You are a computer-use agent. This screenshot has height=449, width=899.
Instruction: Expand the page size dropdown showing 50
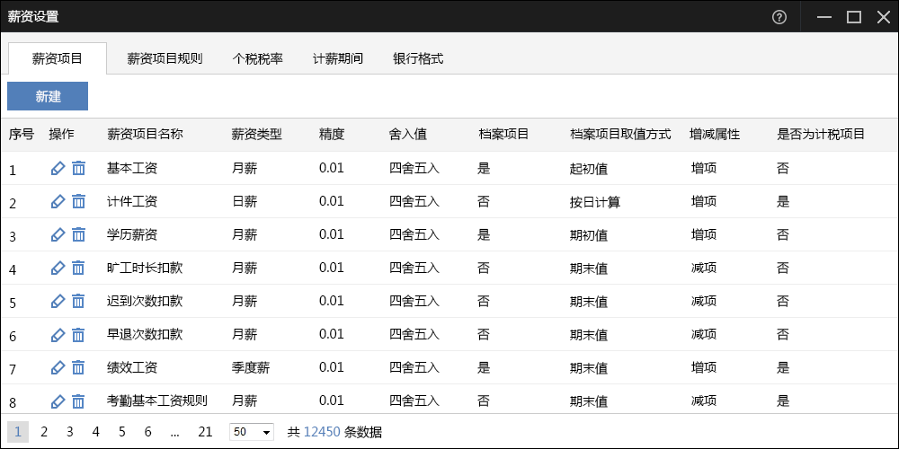(x=252, y=432)
